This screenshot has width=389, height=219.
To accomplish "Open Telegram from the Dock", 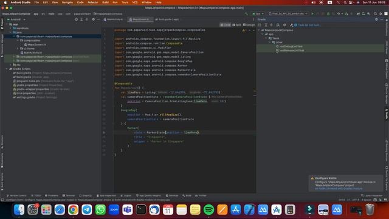I will coord(86,210).
